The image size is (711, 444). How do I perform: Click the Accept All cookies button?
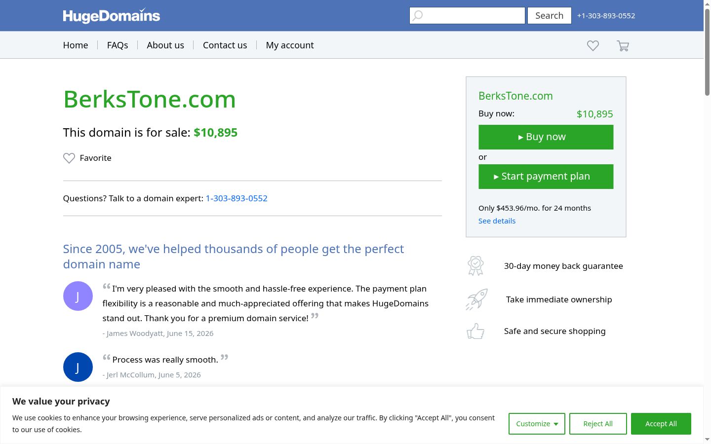click(x=661, y=424)
